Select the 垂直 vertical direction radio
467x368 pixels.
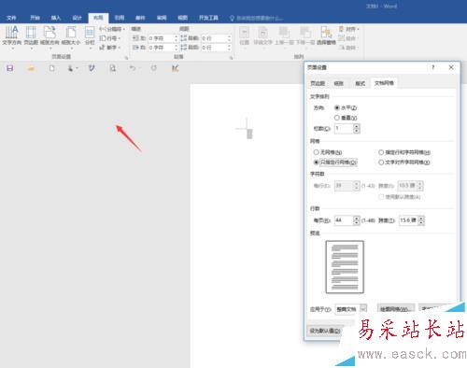coord(337,118)
